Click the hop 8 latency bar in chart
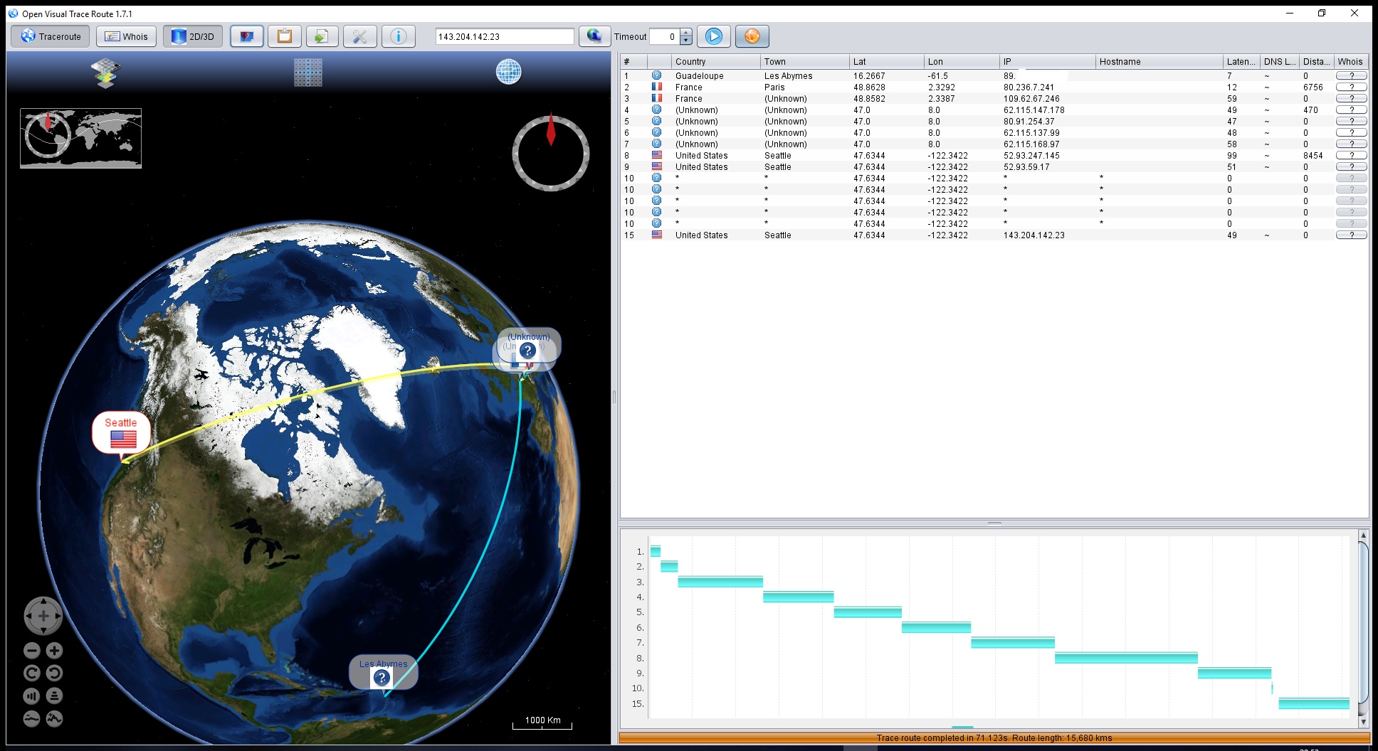This screenshot has width=1378, height=751. point(1126,658)
